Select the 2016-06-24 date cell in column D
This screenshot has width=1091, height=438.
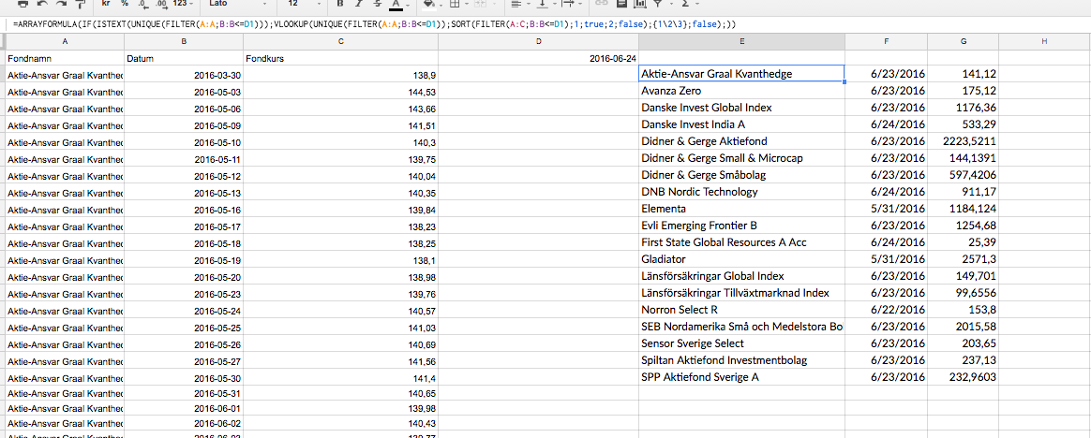pyautogui.click(x=539, y=58)
